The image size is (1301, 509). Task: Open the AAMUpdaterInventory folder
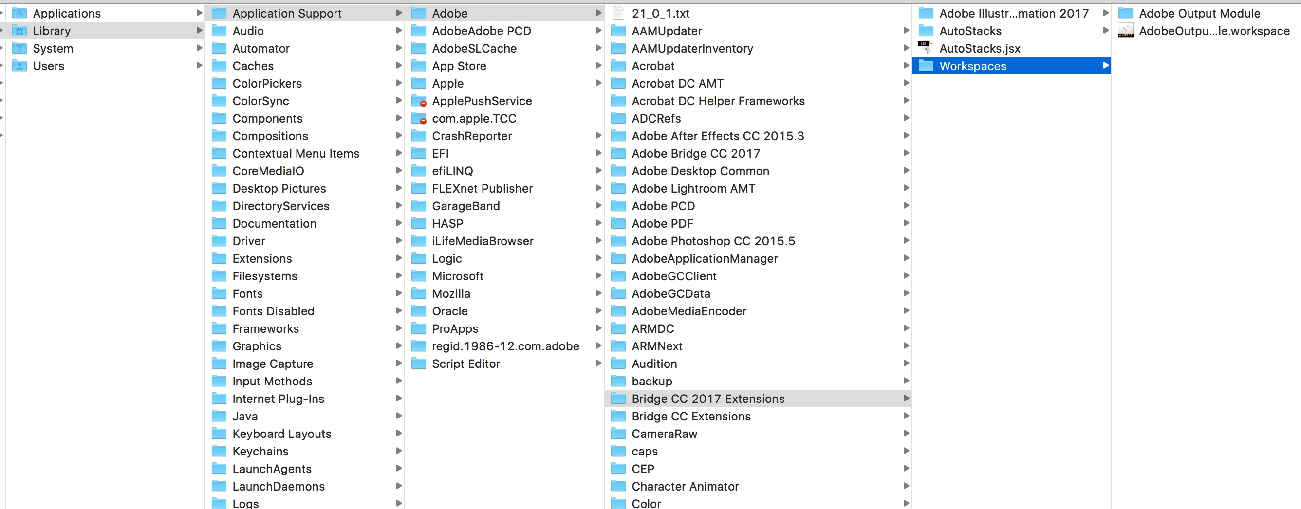(759, 49)
